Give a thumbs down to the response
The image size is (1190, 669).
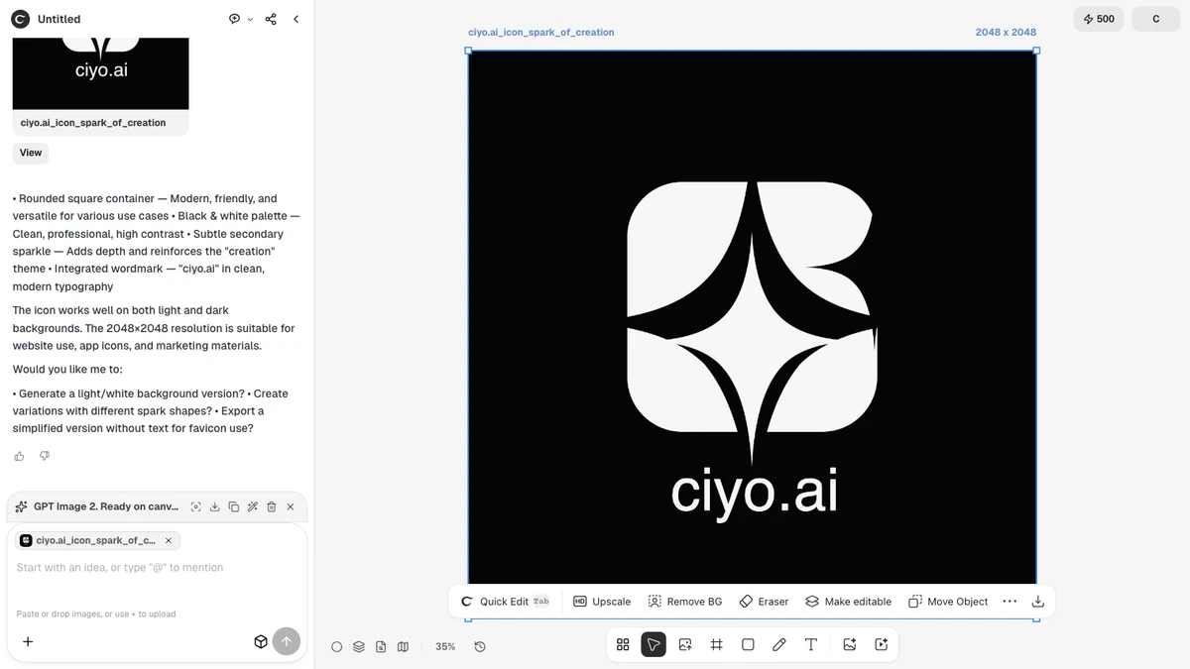[x=44, y=456]
